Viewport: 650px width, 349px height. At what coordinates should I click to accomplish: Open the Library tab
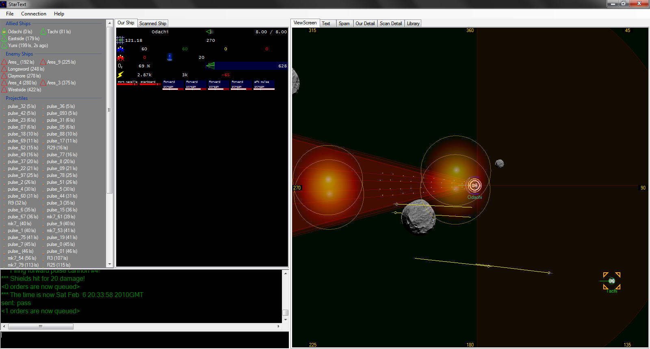[413, 24]
